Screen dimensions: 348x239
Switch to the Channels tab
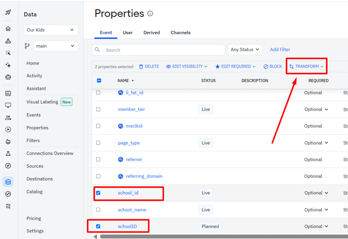[x=180, y=33]
